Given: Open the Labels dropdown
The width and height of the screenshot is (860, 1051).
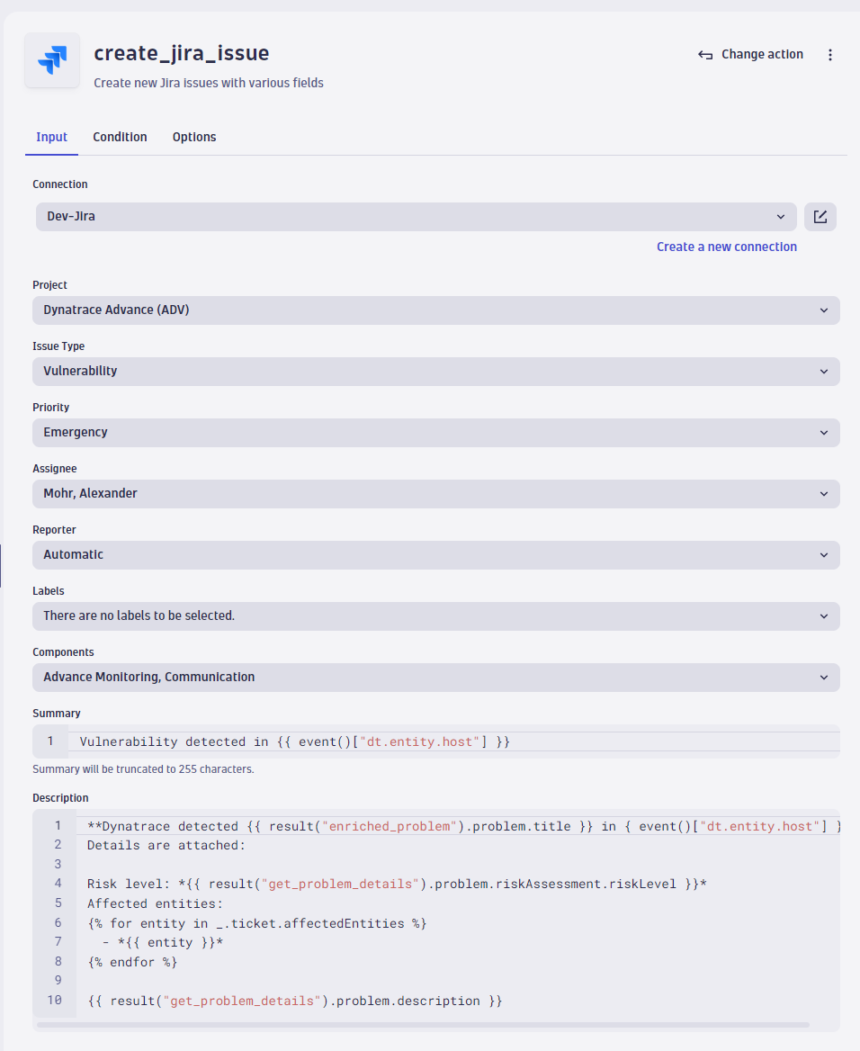Looking at the screenshot, I should [x=435, y=616].
